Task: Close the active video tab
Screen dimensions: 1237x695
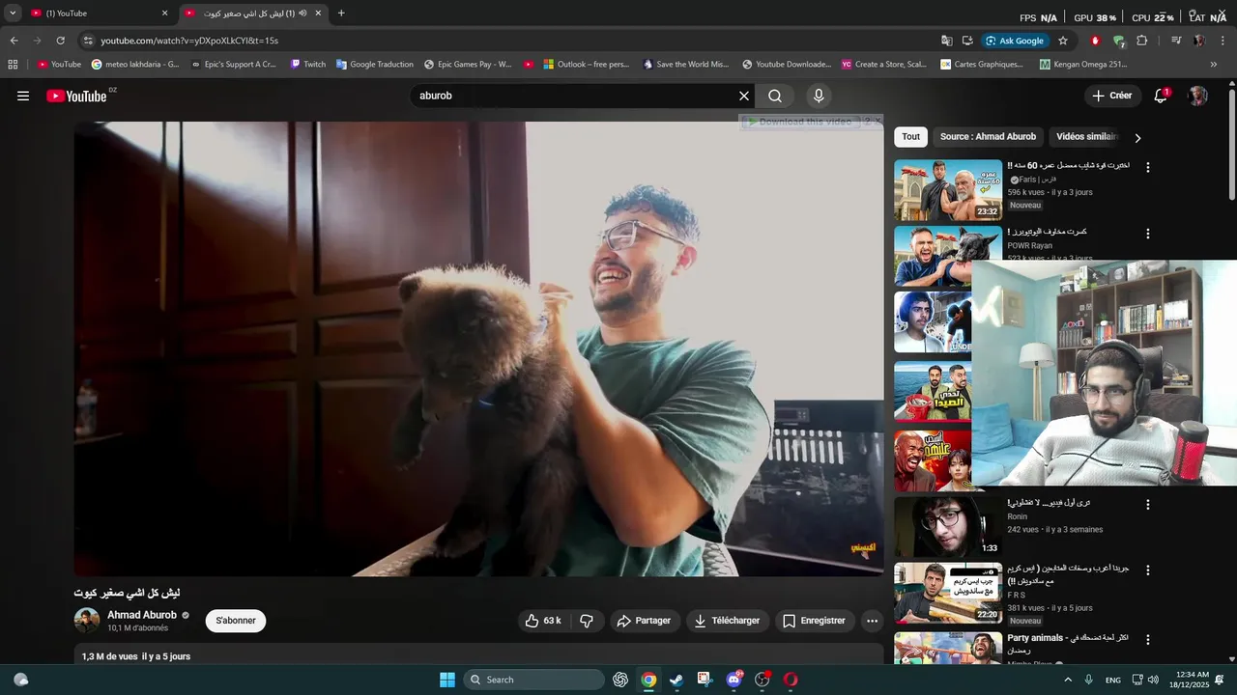Action: (x=318, y=14)
